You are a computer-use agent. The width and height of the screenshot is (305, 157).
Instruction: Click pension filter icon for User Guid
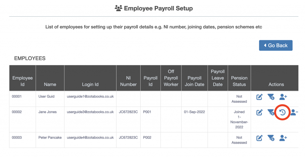pos(271,97)
